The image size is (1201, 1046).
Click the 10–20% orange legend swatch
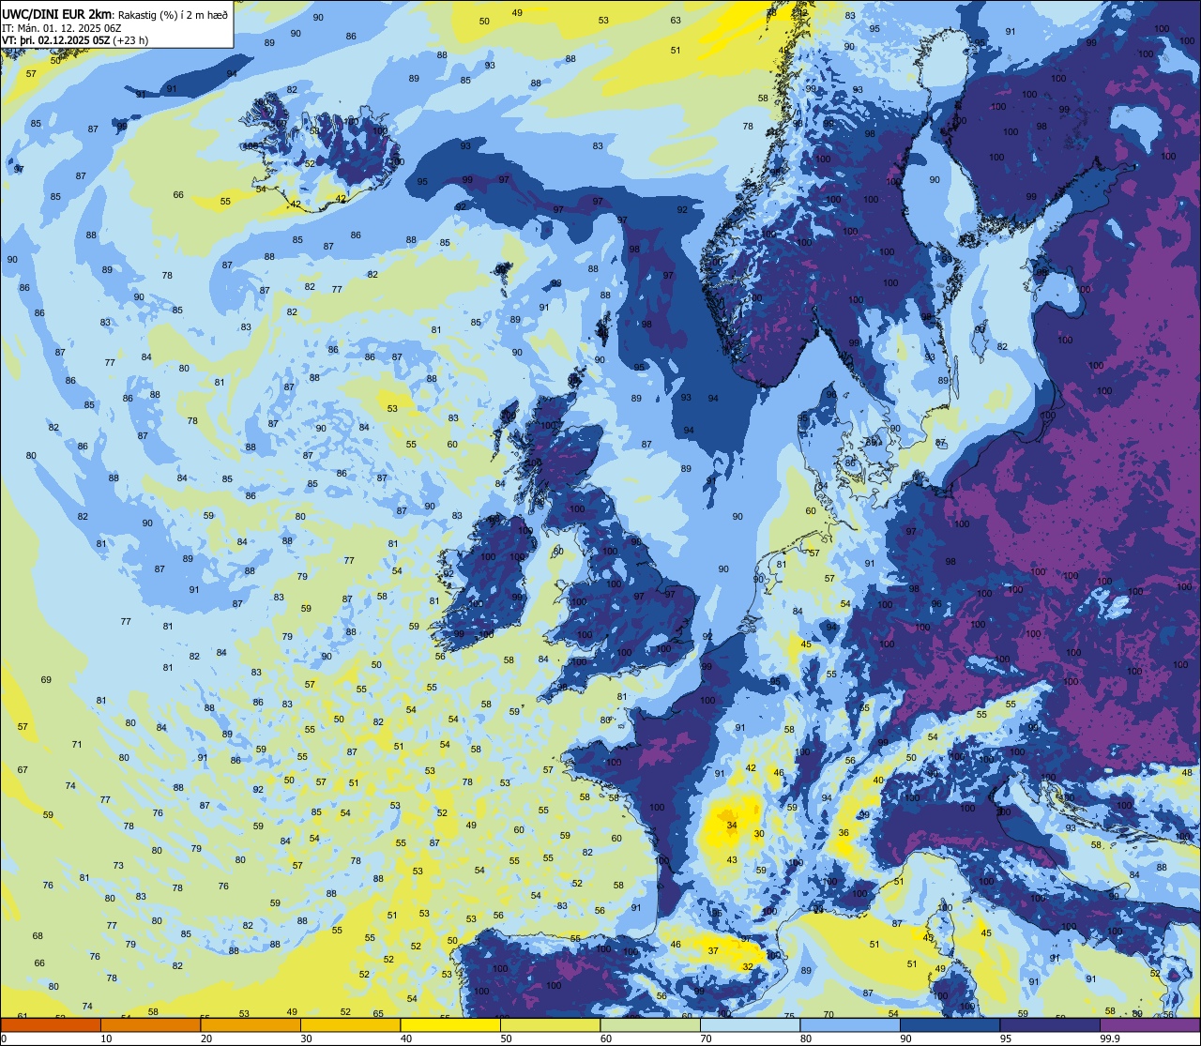click(150, 1024)
